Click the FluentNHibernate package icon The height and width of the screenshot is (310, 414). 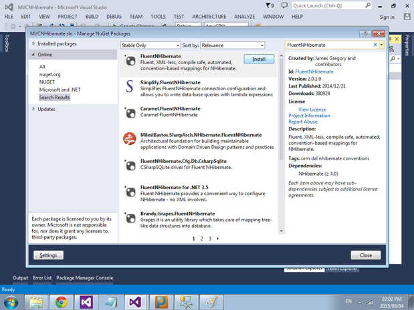coord(130,61)
